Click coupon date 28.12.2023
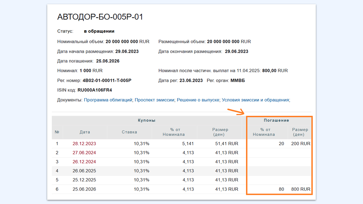363x204 pixels. tap(84, 144)
